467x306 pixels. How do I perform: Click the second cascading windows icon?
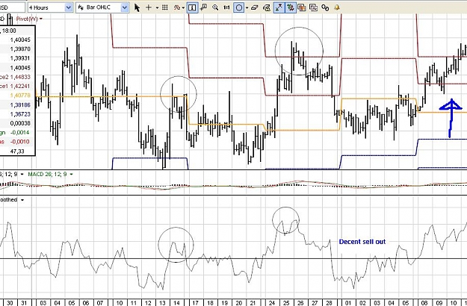(313, 7)
